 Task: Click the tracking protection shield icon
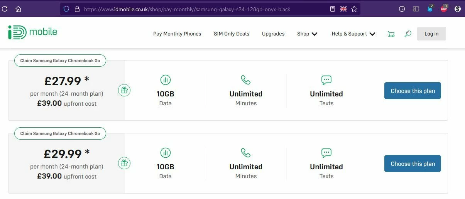click(66, 9)
